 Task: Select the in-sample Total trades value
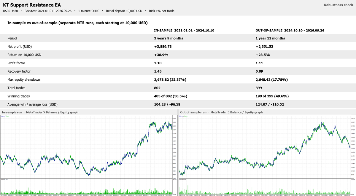[157, 88]
